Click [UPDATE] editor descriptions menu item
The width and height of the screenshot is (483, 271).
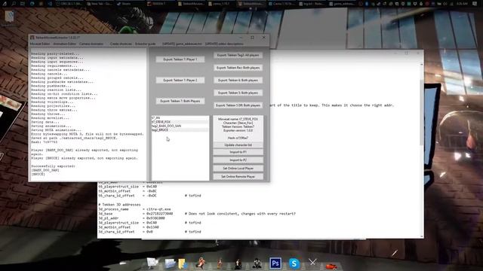point(224,44)
